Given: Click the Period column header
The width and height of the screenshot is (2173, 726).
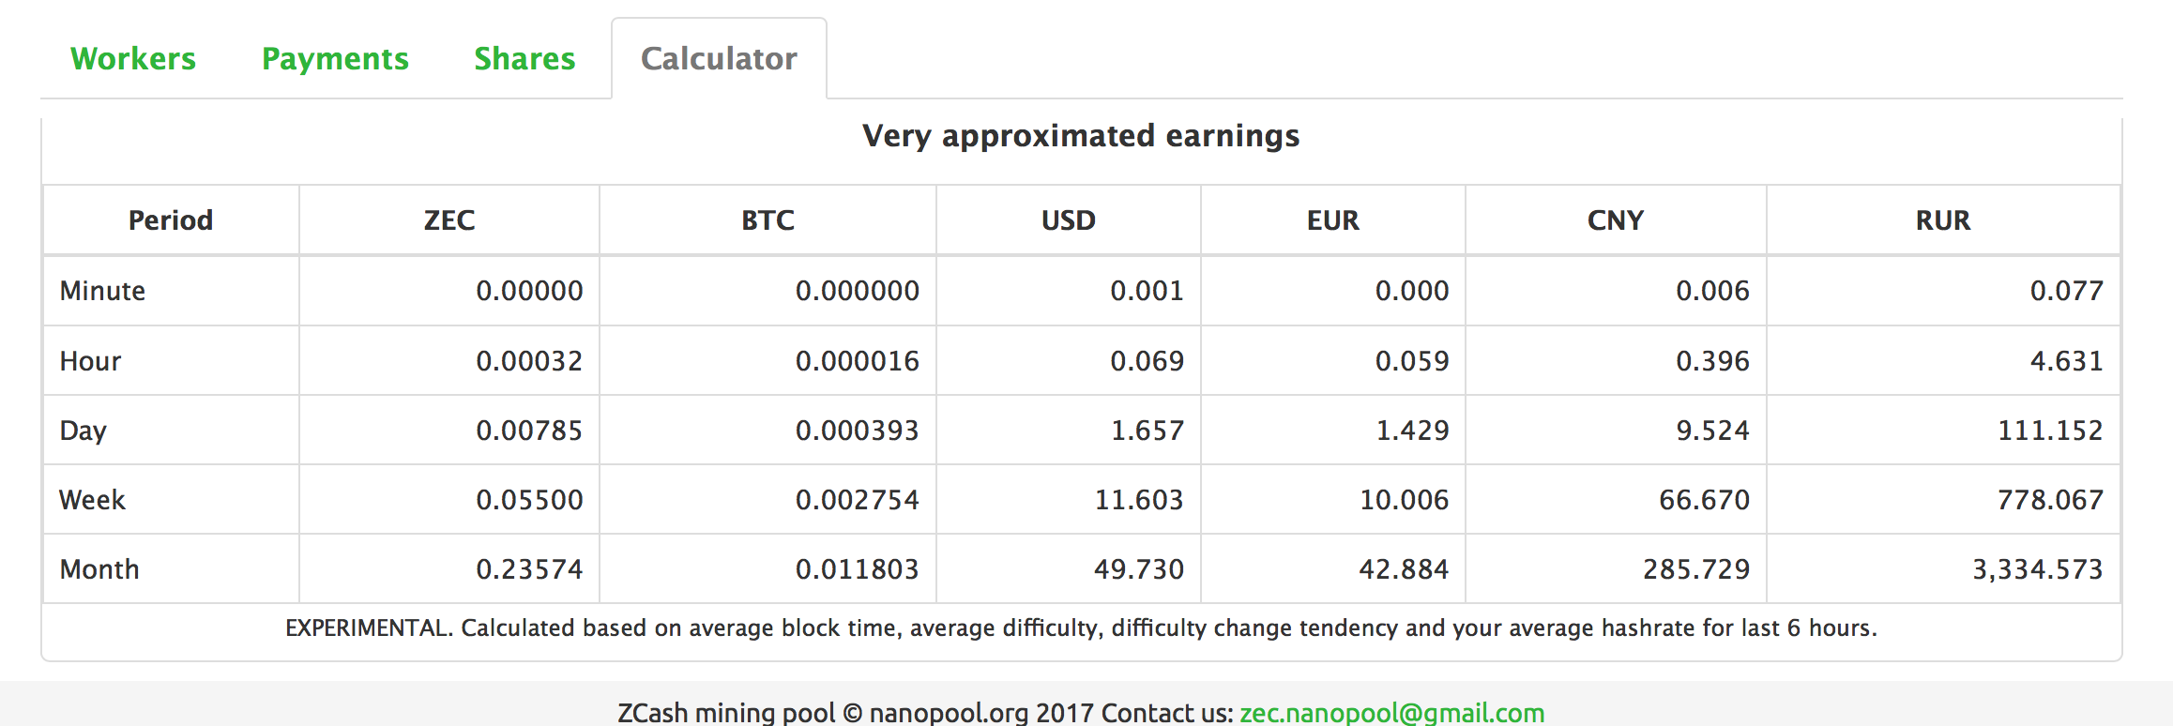Looking at the screenshot, I should click(x=171, y=220).
